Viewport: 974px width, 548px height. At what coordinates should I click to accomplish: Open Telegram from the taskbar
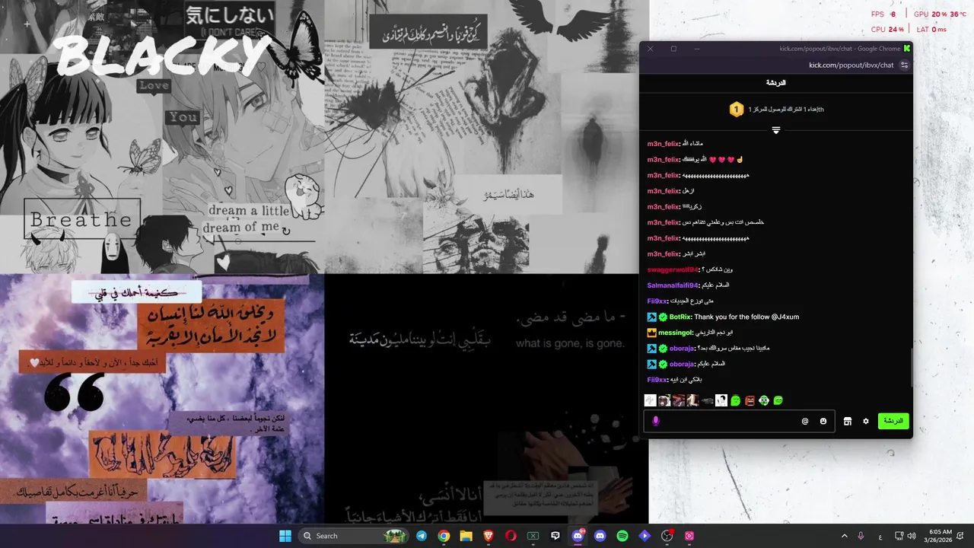click(422, 536)
